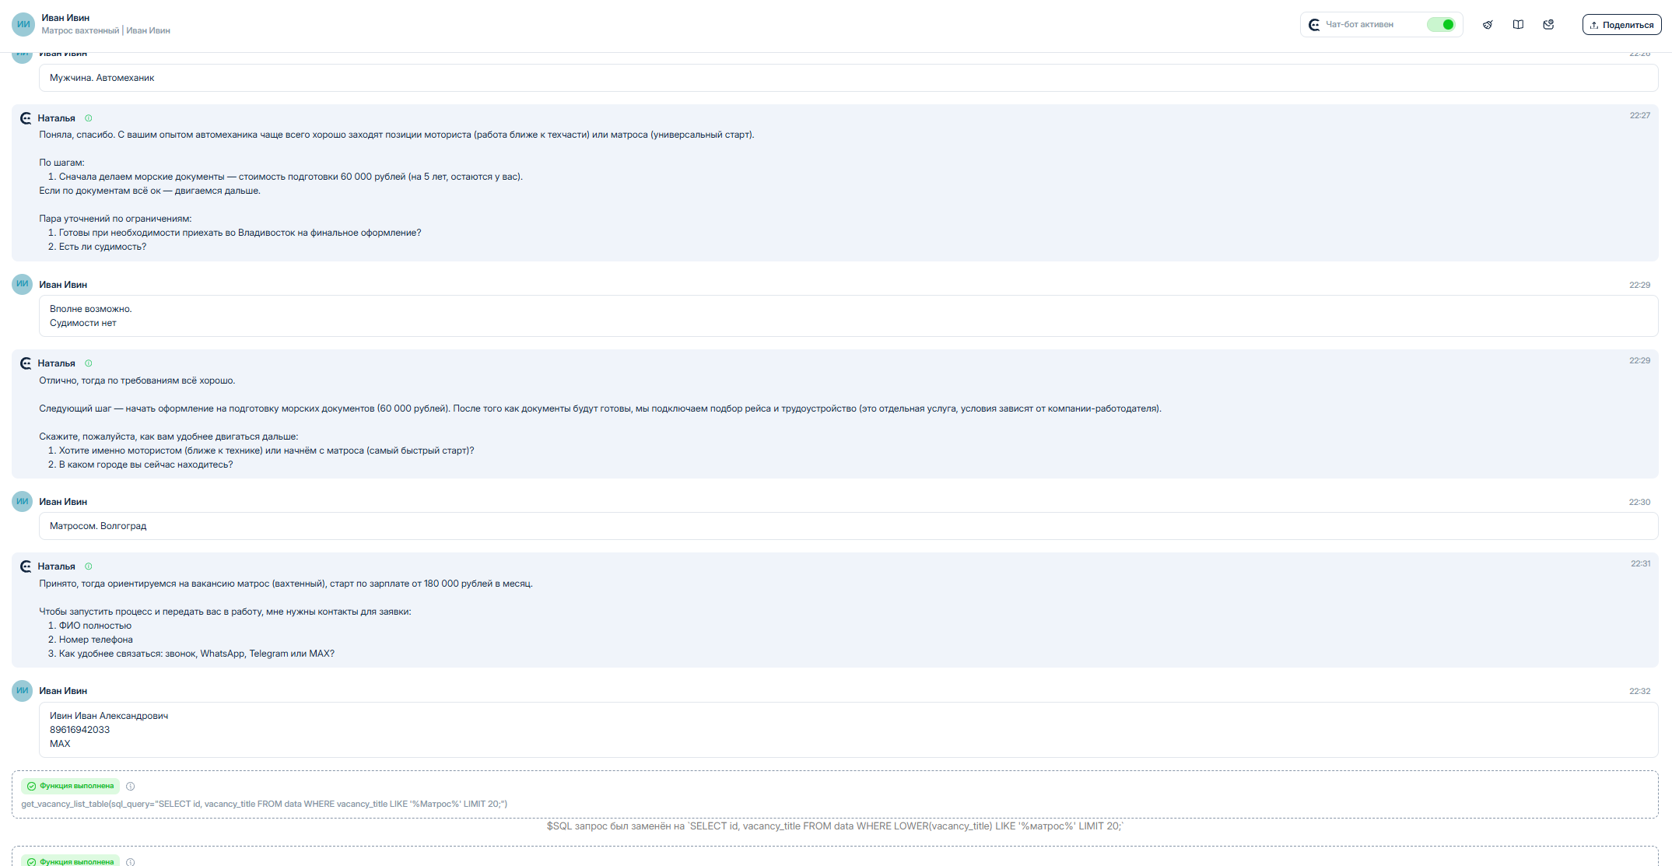Open the Матрос вахтенный vacancy link in the header

(80, 31)
